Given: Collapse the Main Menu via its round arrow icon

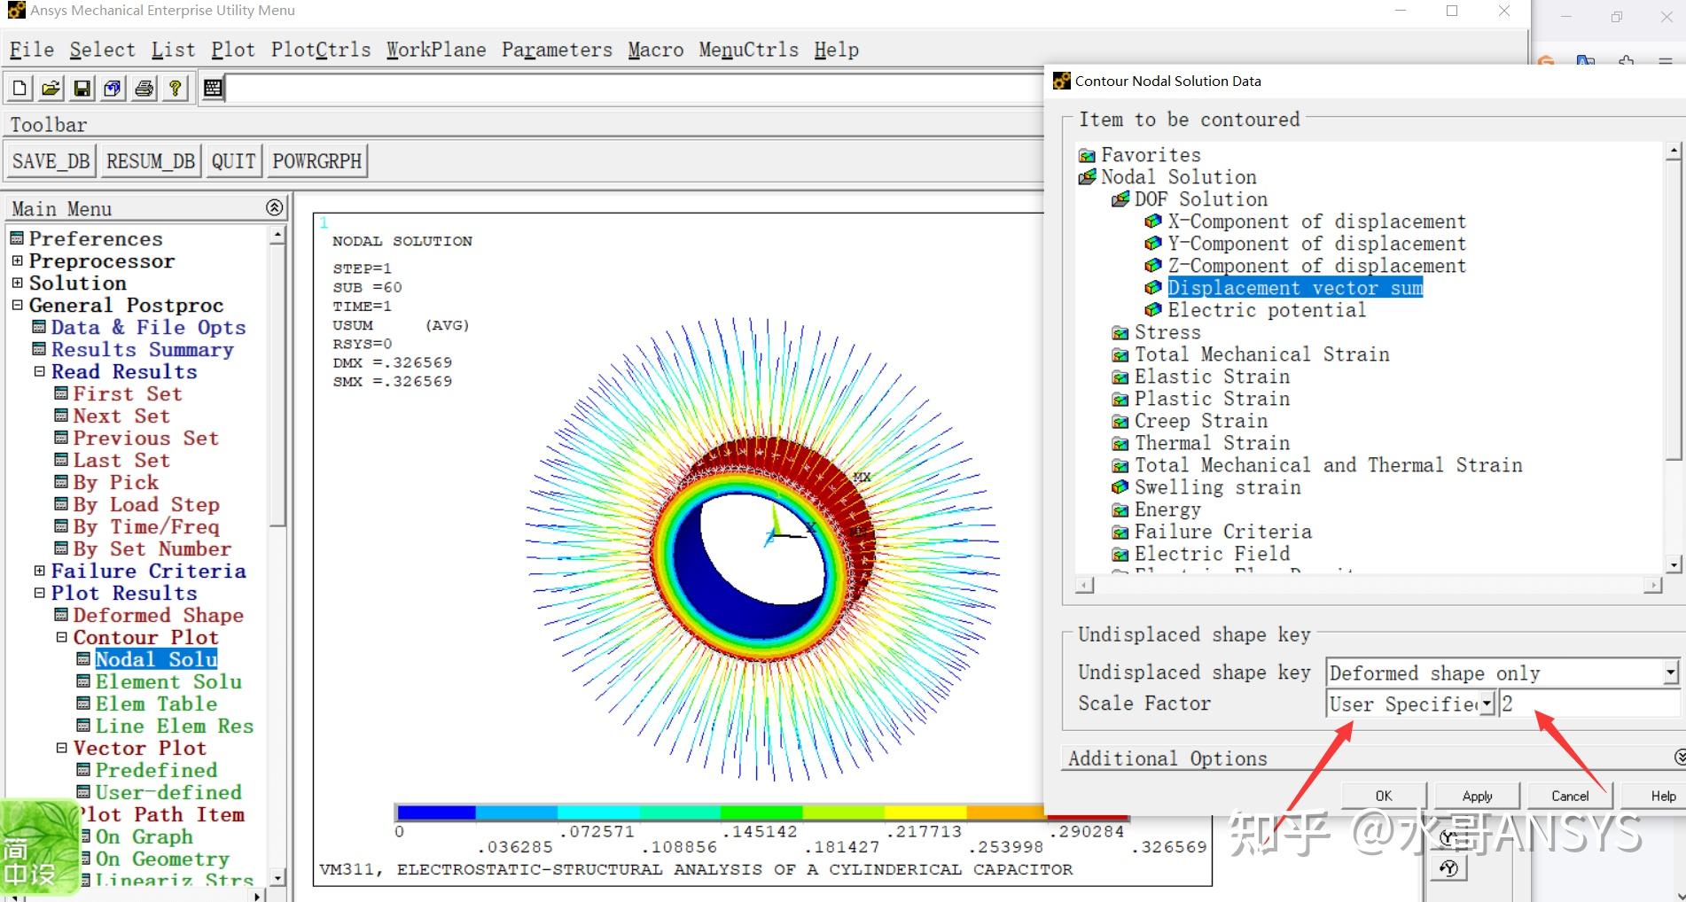Looking at the screenshot, I should click(x=273, y=206).
